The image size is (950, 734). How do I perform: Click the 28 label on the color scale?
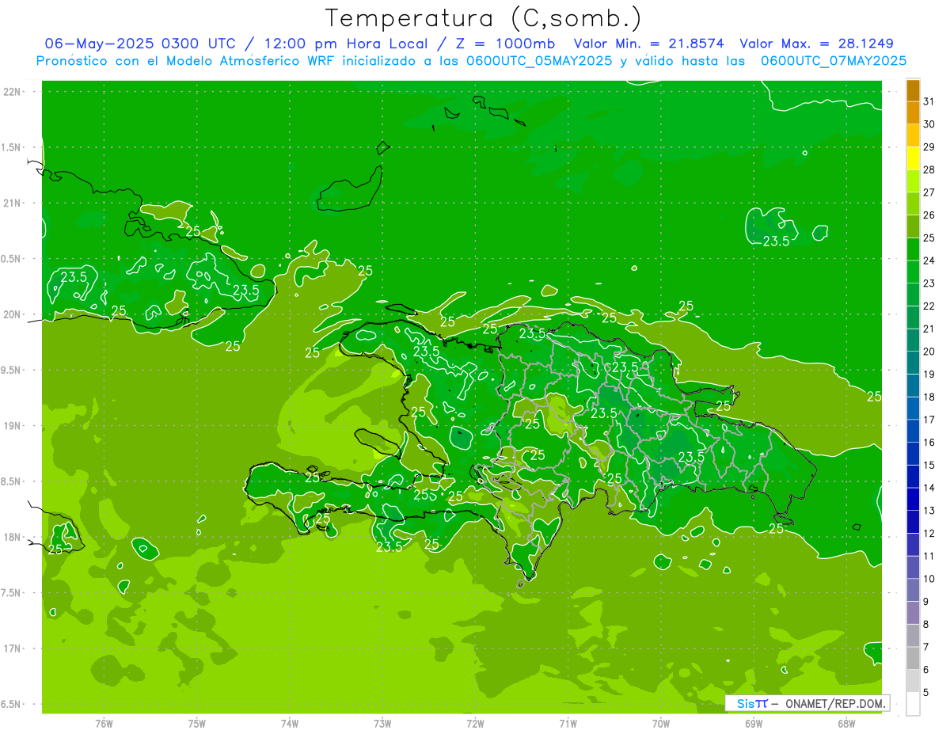pos(929,169)
